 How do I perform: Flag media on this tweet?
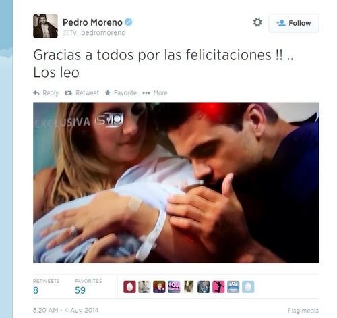coord(303,311)
